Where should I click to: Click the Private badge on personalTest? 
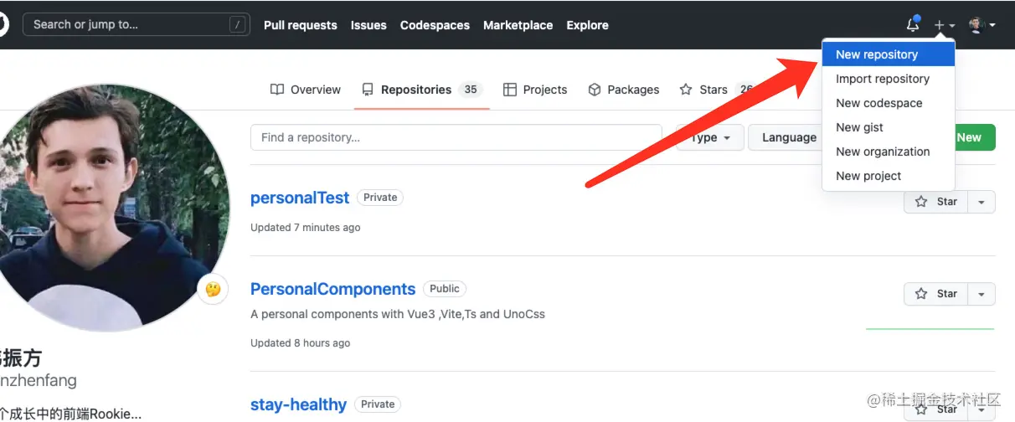point(380,198)
